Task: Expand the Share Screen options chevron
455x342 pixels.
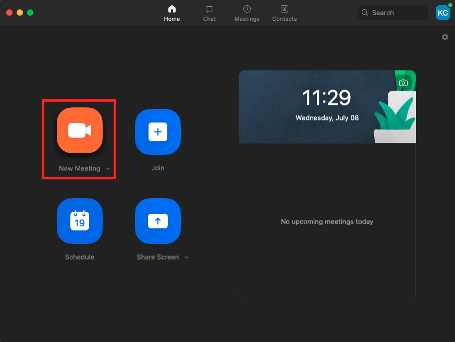Action: pyautogui.click(x=186, y=257)
